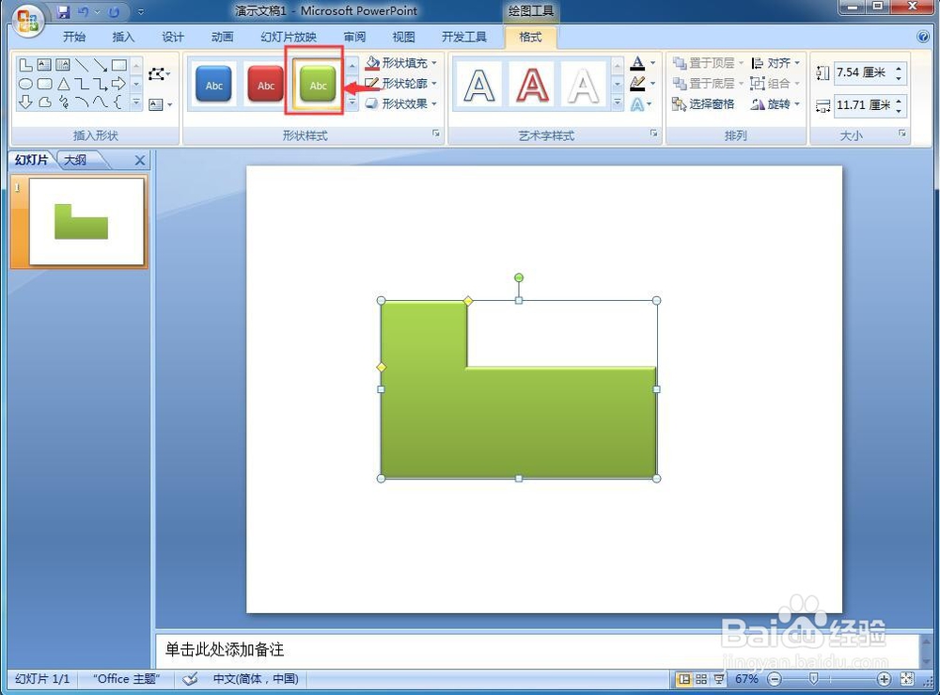Expand the shapes gallery list
Viewport: 940px width, 695px height.
[x=136, y=103]
